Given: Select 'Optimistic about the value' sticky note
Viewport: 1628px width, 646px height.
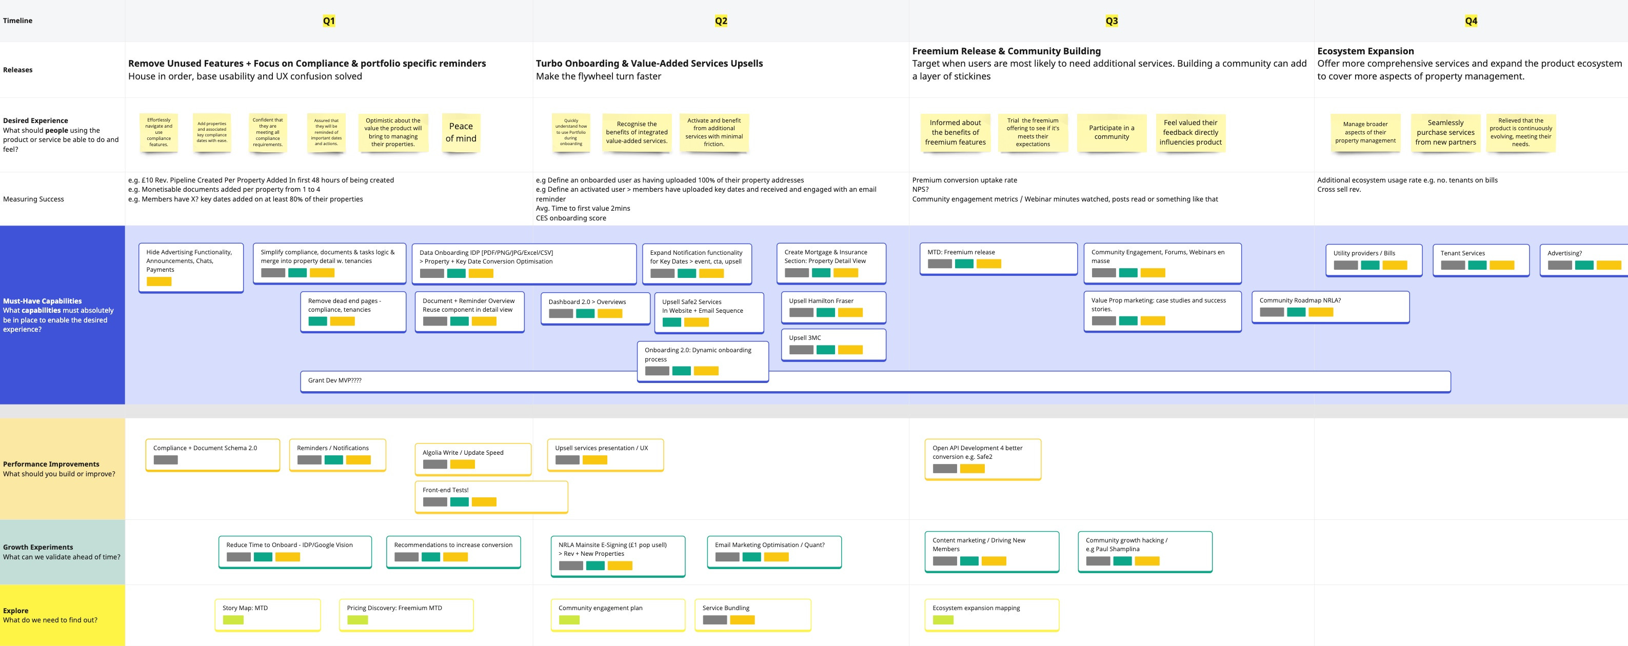Looking at the screenshot, I should pyautogui.click(x=393, y=133).
